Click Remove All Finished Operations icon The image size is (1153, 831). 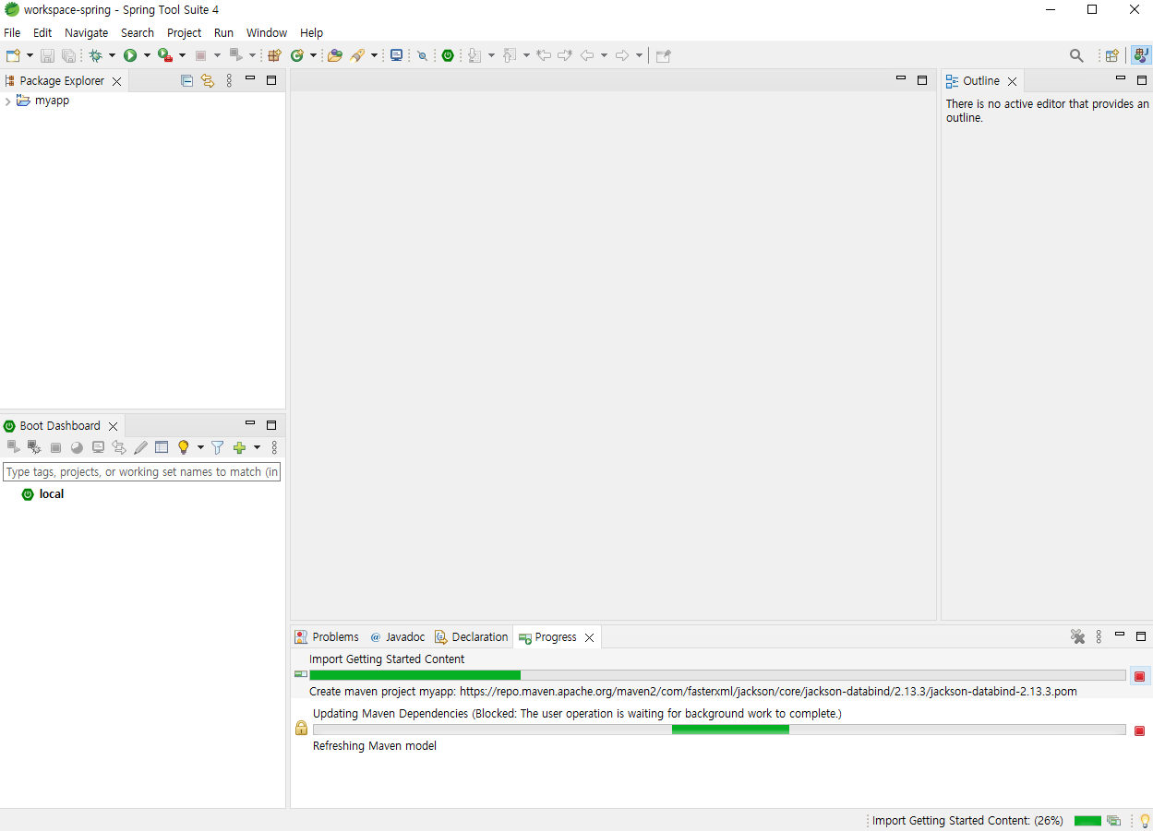pyautogui.click(x=1077, y=636)
